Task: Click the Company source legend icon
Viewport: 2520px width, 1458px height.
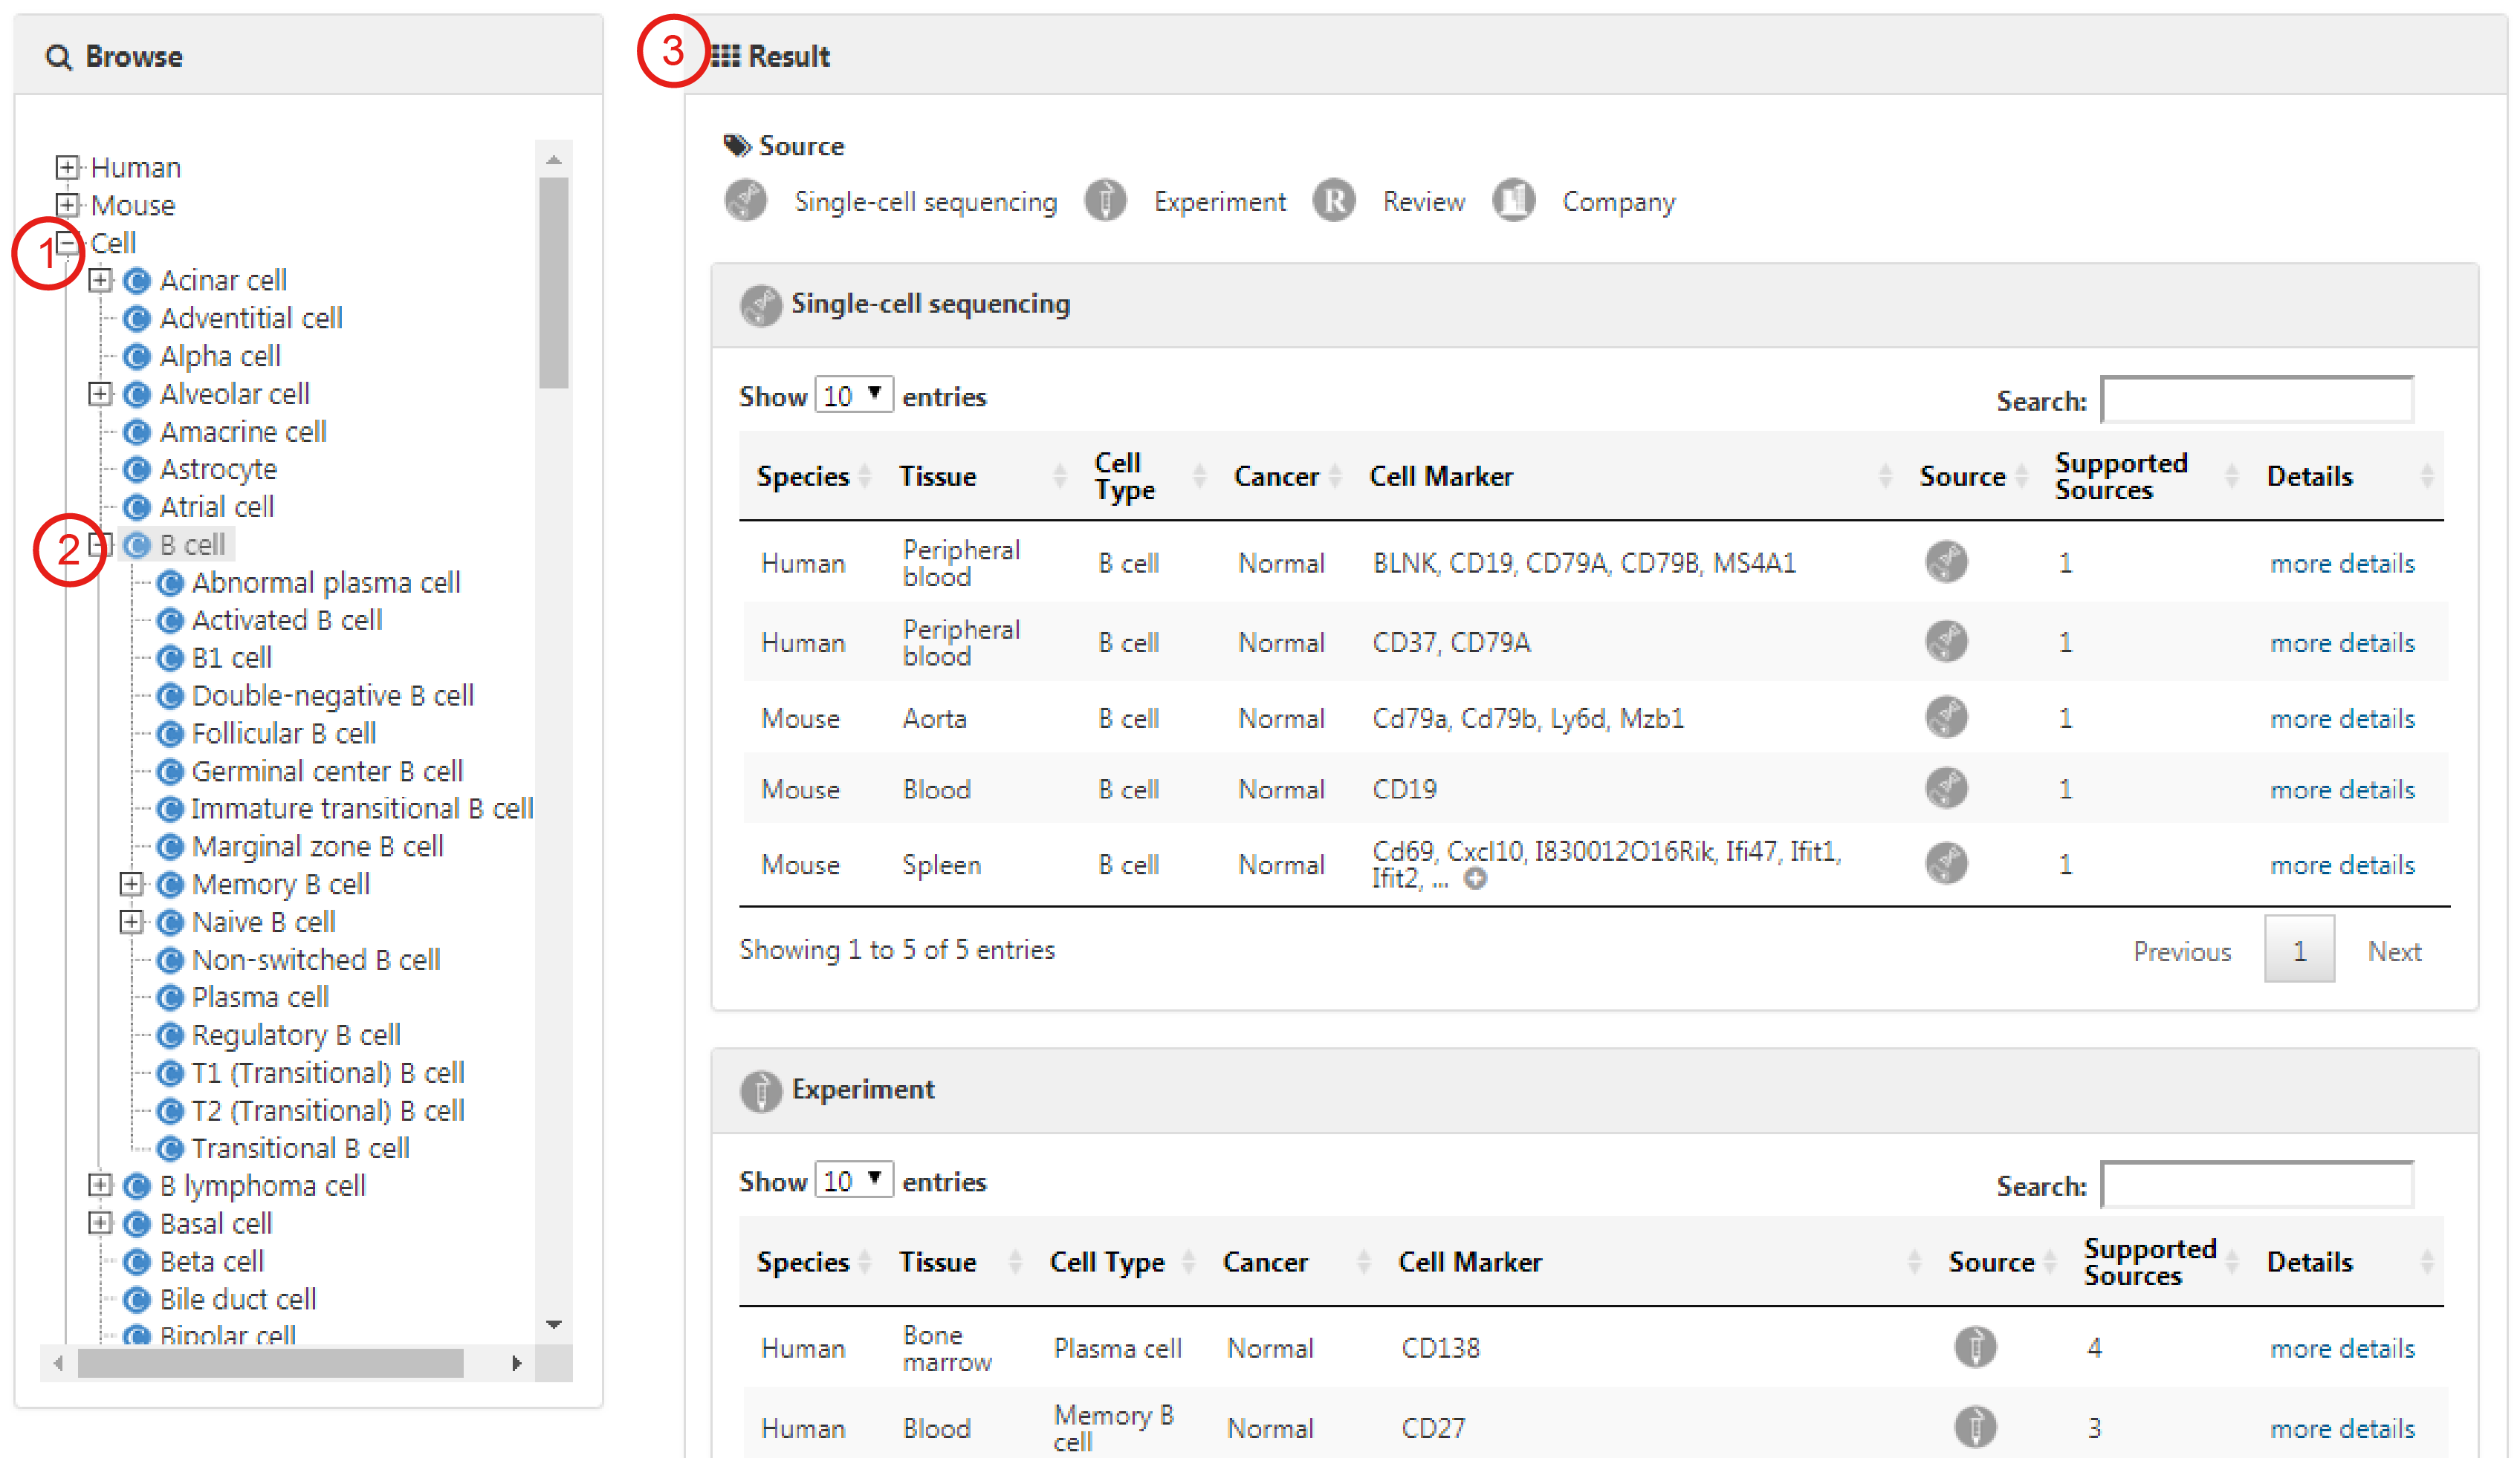Action: tap(1514, 201)
